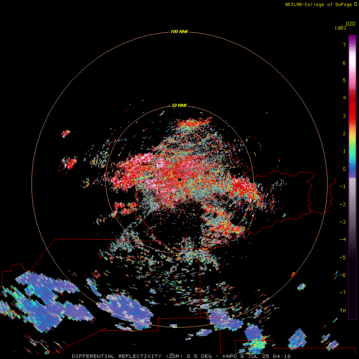This screenshot has width=359, height=359.
Task: Click the -5 value on the dB scale
Action: [x=343, y=258]
